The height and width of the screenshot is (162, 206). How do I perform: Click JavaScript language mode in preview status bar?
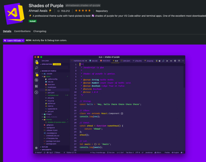(149, 153)
